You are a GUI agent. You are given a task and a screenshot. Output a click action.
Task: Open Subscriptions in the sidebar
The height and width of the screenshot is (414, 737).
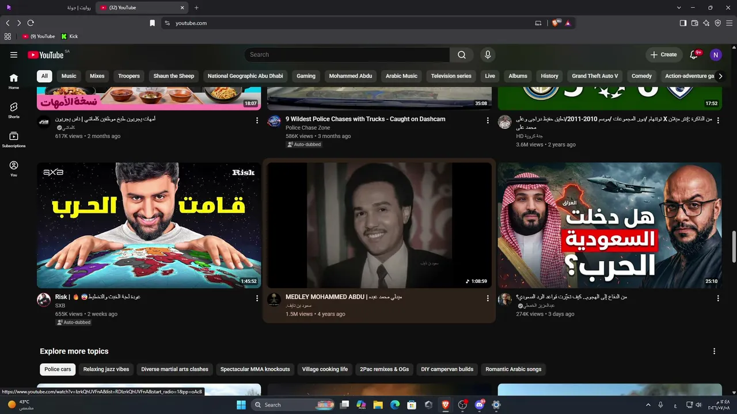tap(14, 139)
